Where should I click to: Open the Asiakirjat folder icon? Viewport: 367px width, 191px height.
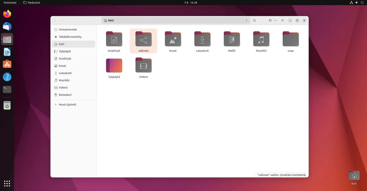tap(114, 39)
